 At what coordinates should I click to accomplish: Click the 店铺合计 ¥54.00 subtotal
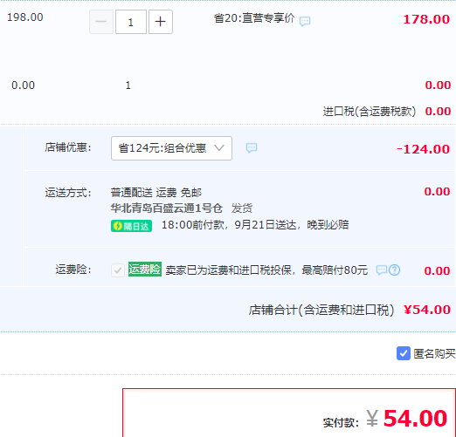pyautogui.click(x=427, y=310)
